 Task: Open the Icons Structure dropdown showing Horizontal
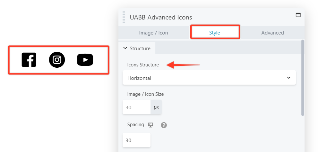pyautogui.click(x=209, y=78)
